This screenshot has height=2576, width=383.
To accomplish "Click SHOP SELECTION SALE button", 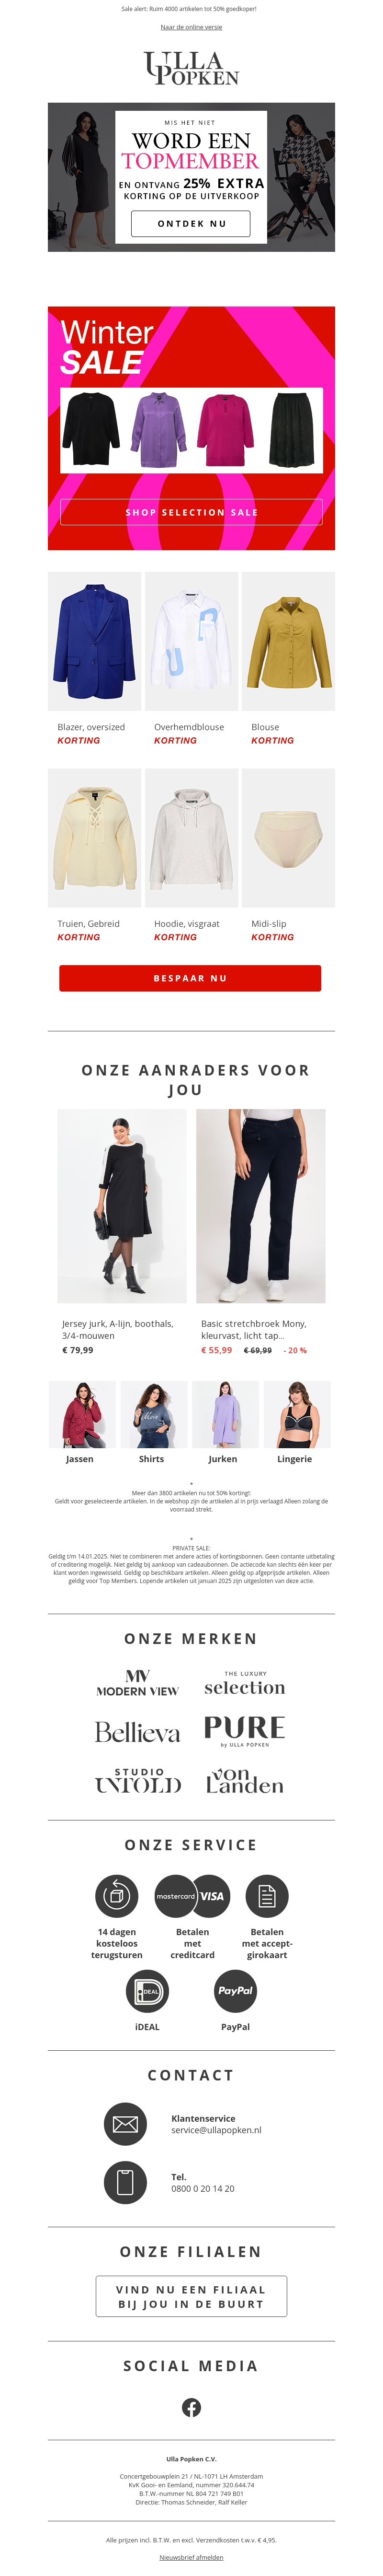I will tap(191, 512).
